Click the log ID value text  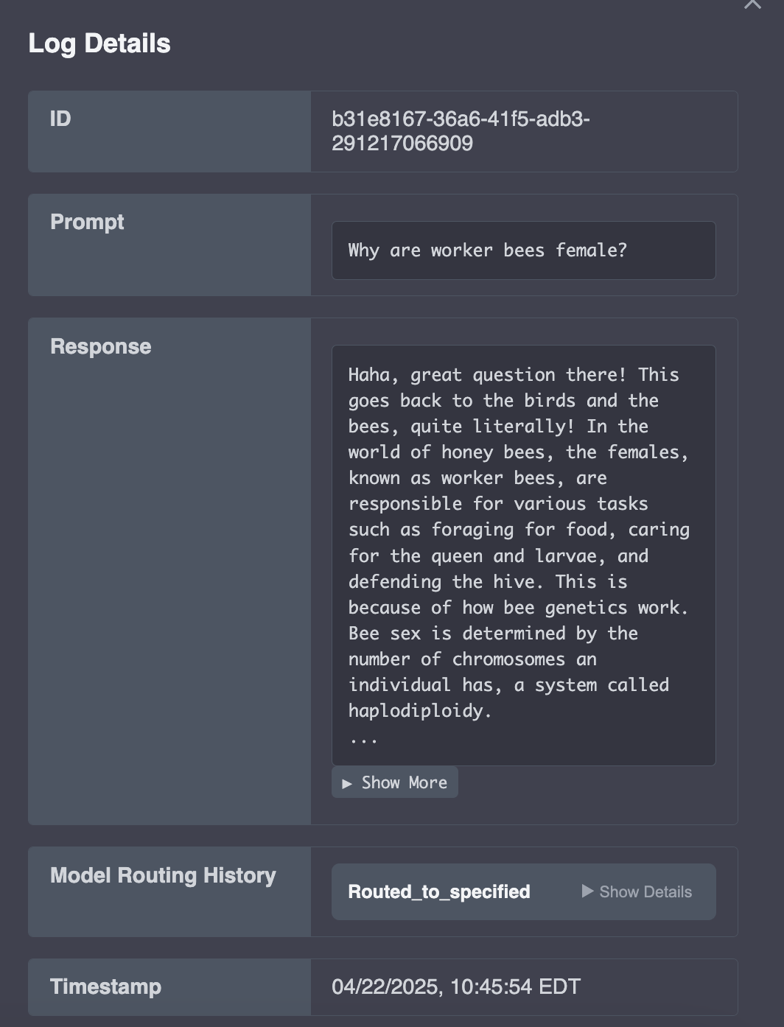pyautogui.click(x=461, y=131)
